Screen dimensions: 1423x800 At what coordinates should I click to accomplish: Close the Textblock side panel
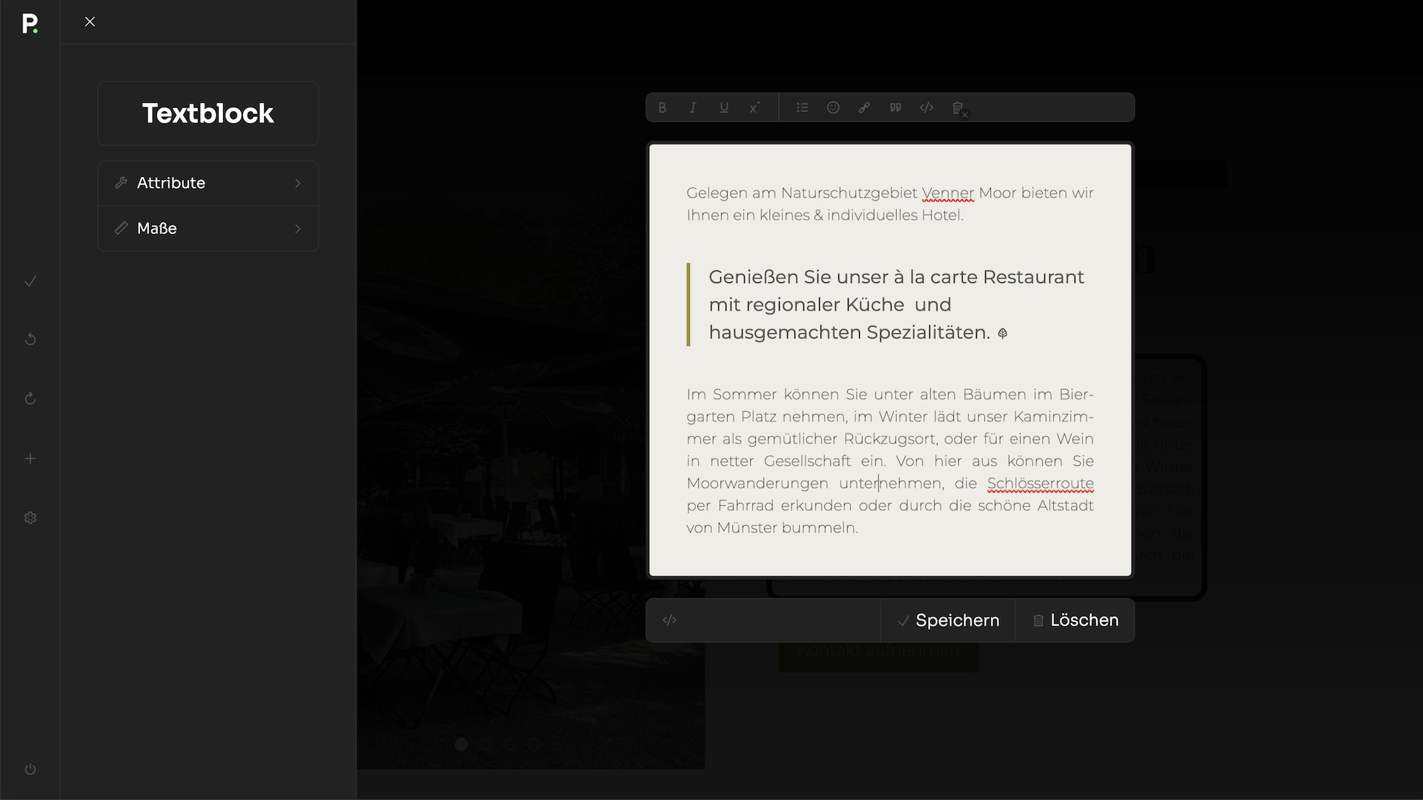click(x=90, y=22)
